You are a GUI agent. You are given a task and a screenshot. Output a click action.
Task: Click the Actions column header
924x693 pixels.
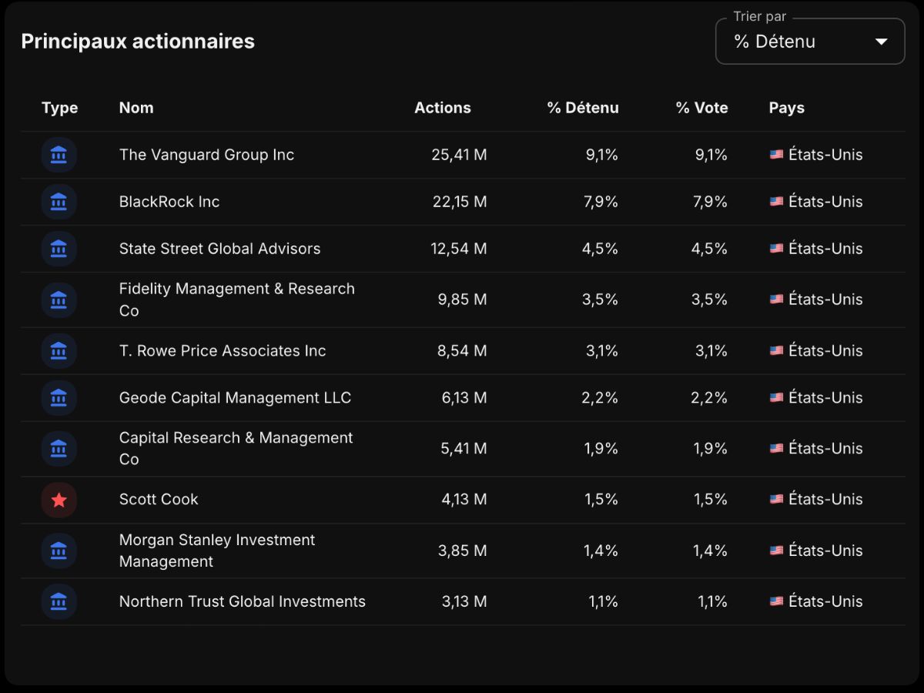[443, 108]
